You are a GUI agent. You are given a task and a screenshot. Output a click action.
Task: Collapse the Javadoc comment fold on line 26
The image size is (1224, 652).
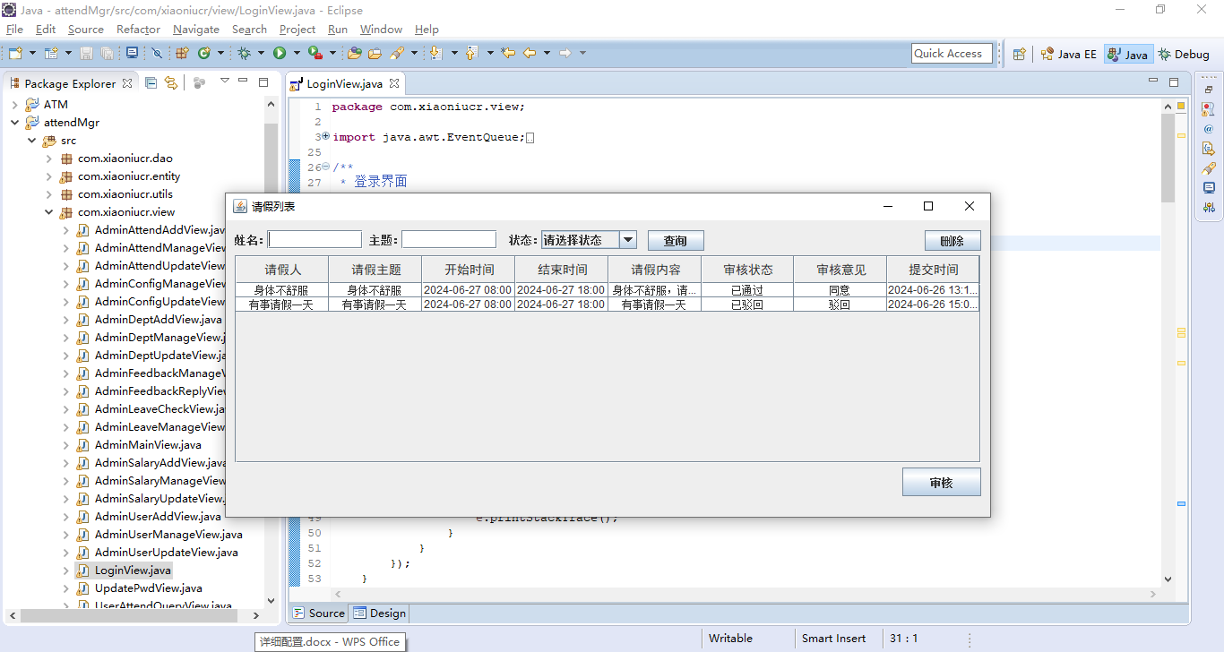click(325, 167)
